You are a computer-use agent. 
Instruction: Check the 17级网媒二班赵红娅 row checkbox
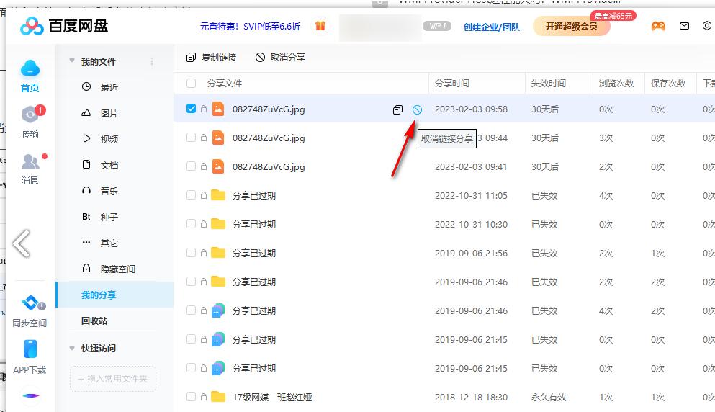click(x=191, y=397)
